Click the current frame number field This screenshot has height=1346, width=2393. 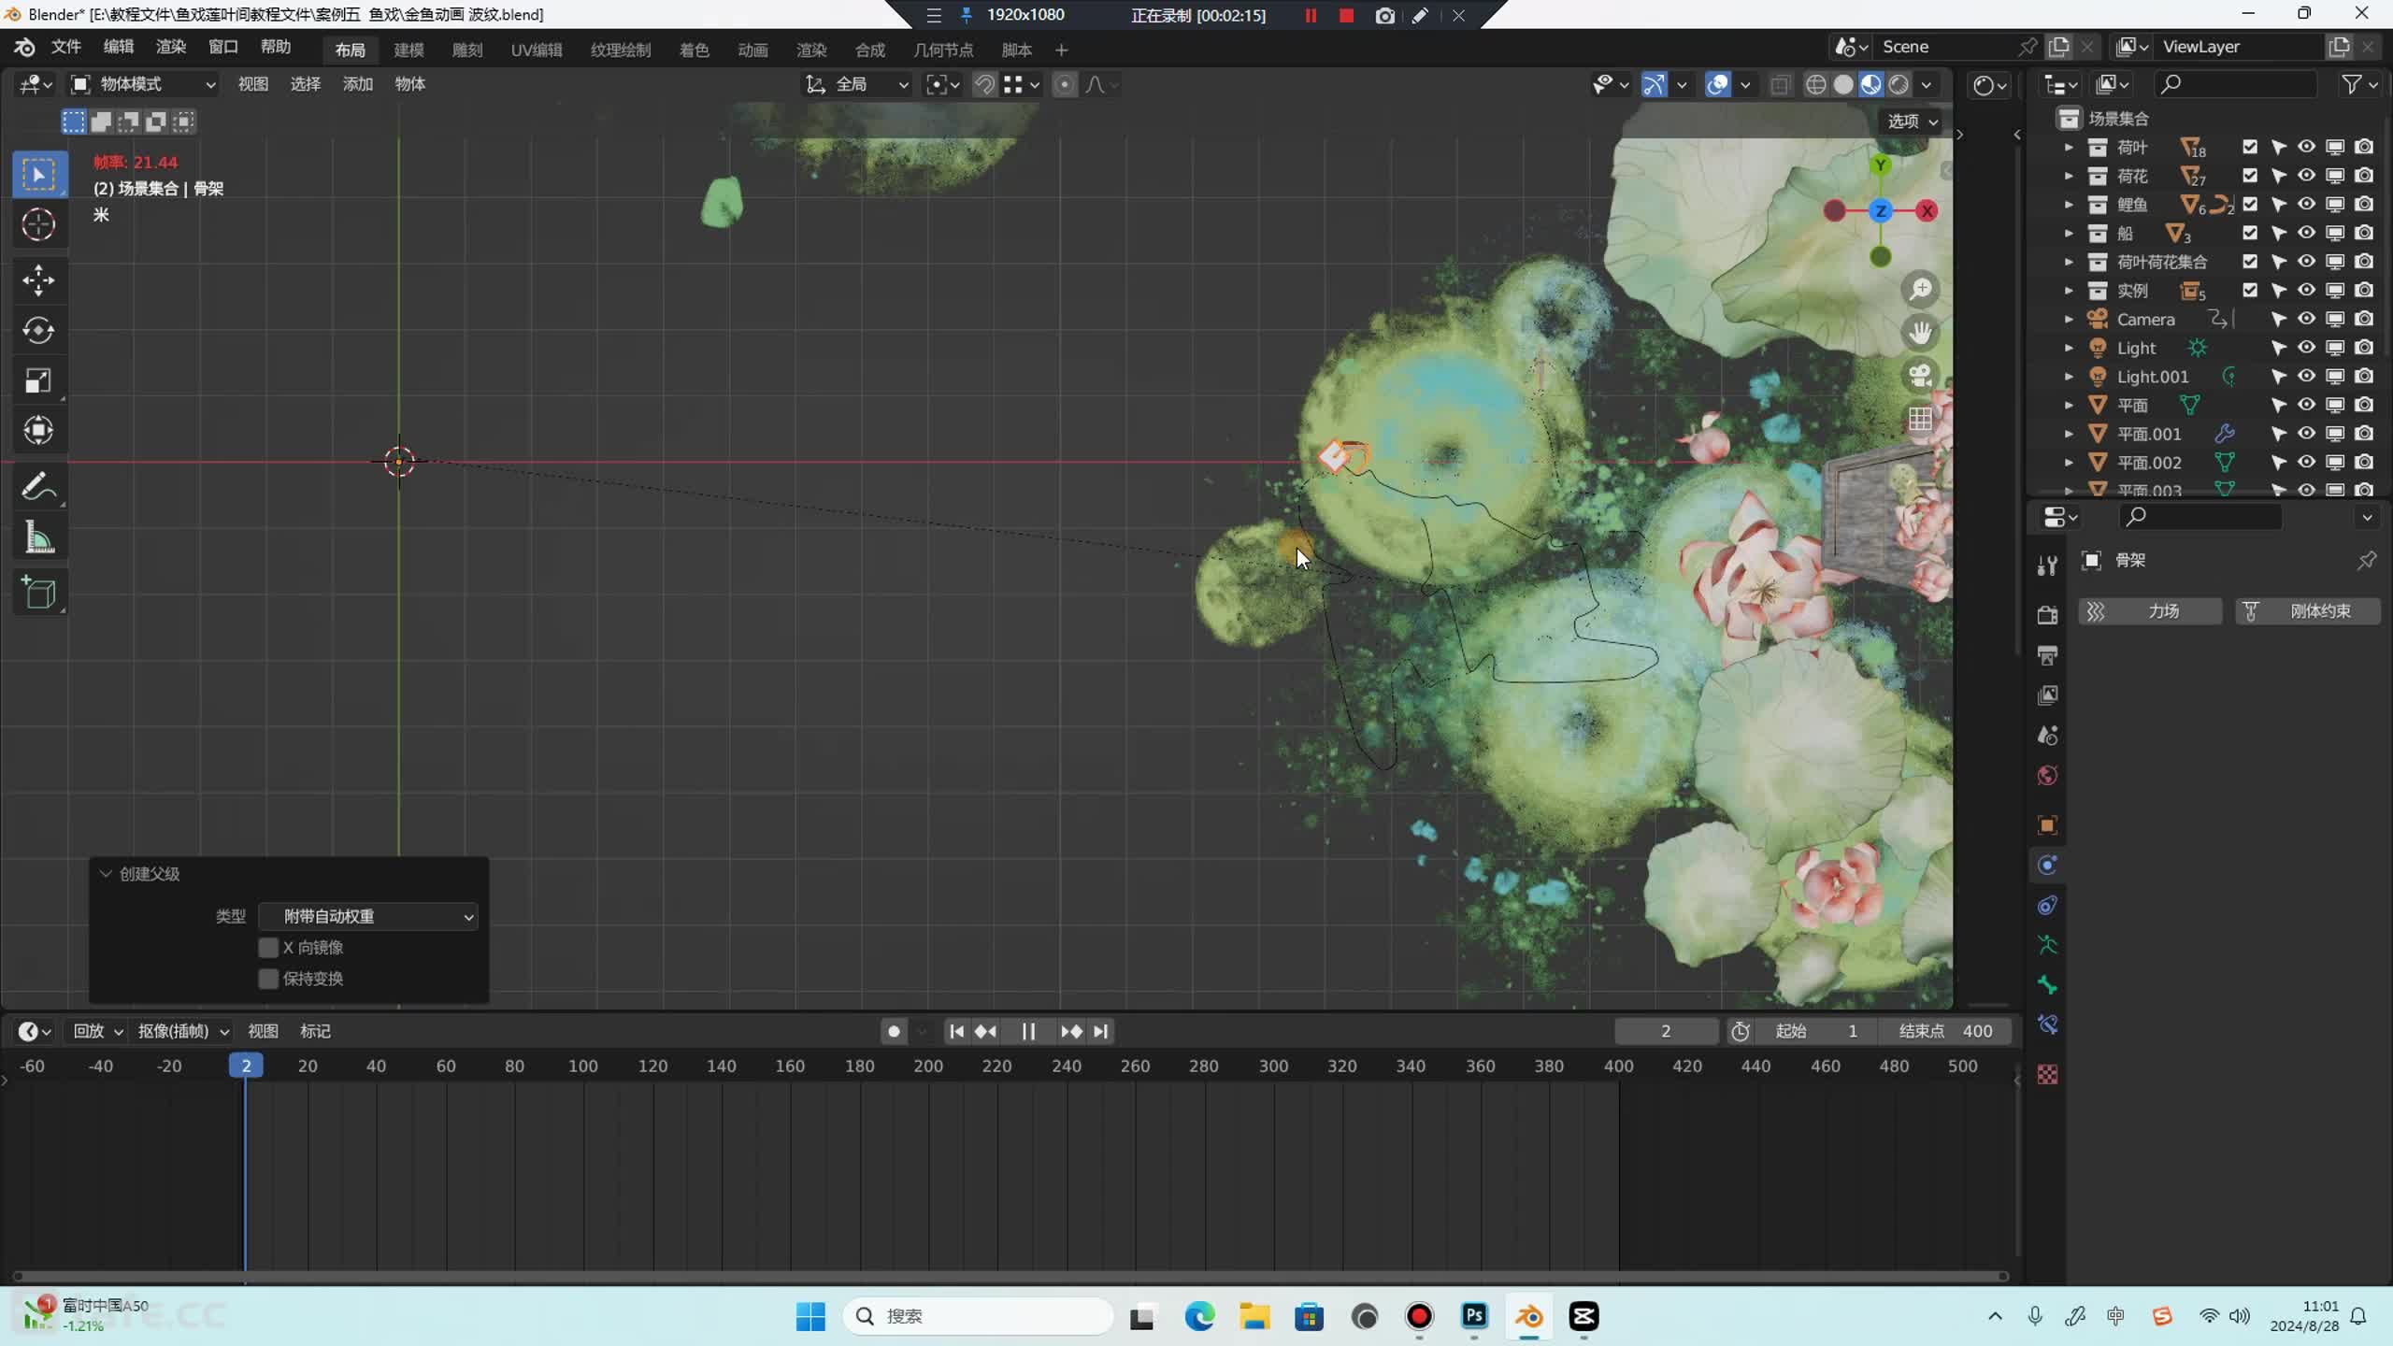click(x=1666, y=1031)
